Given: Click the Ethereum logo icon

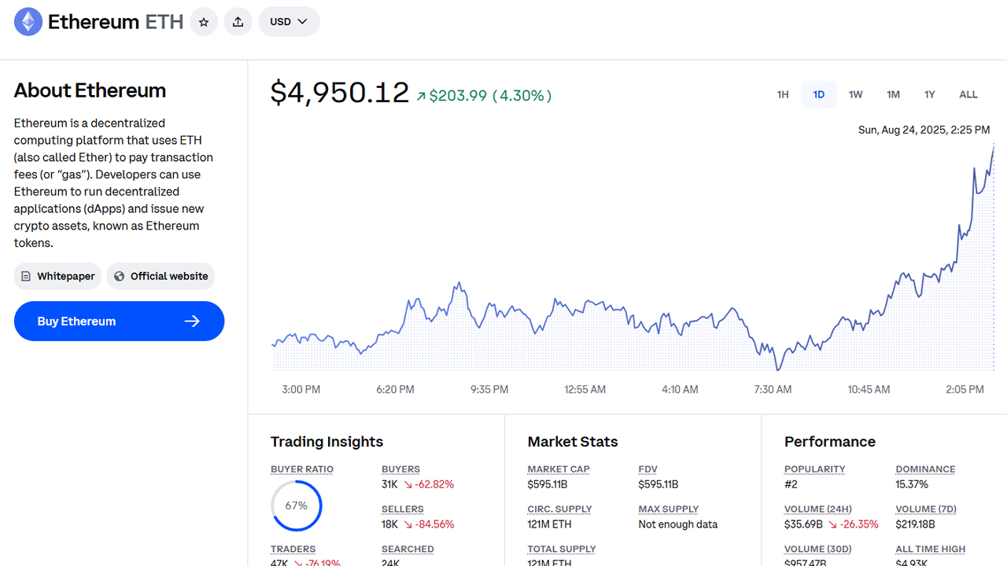Looking at the screenshot, I should 28,22.
